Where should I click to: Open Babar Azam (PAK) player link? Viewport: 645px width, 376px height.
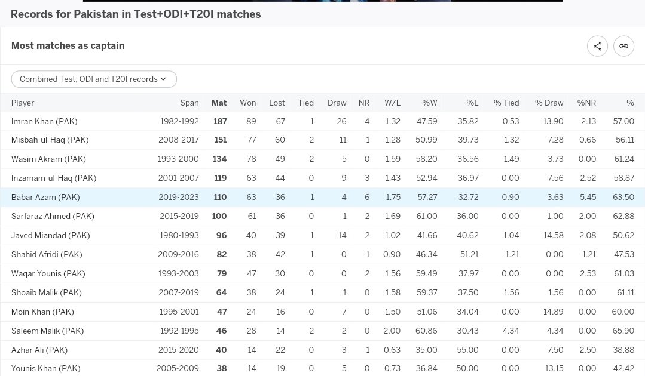click(45, 198)
